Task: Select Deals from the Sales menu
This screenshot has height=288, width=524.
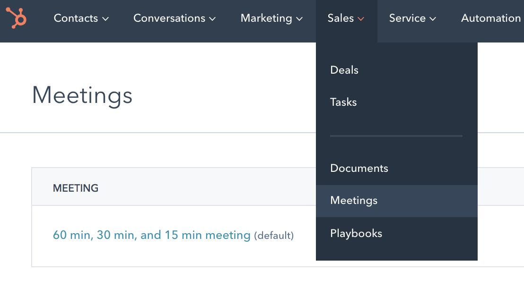Action: coord(344,70)
